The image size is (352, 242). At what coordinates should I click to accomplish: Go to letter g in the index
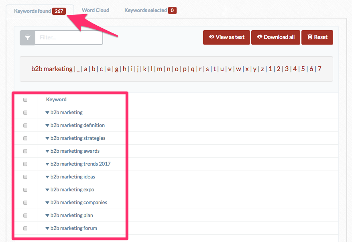coord(117,69)
